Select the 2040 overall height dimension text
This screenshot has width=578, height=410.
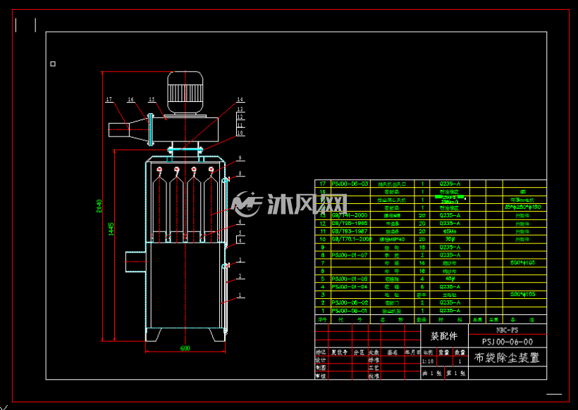point(99,206)
